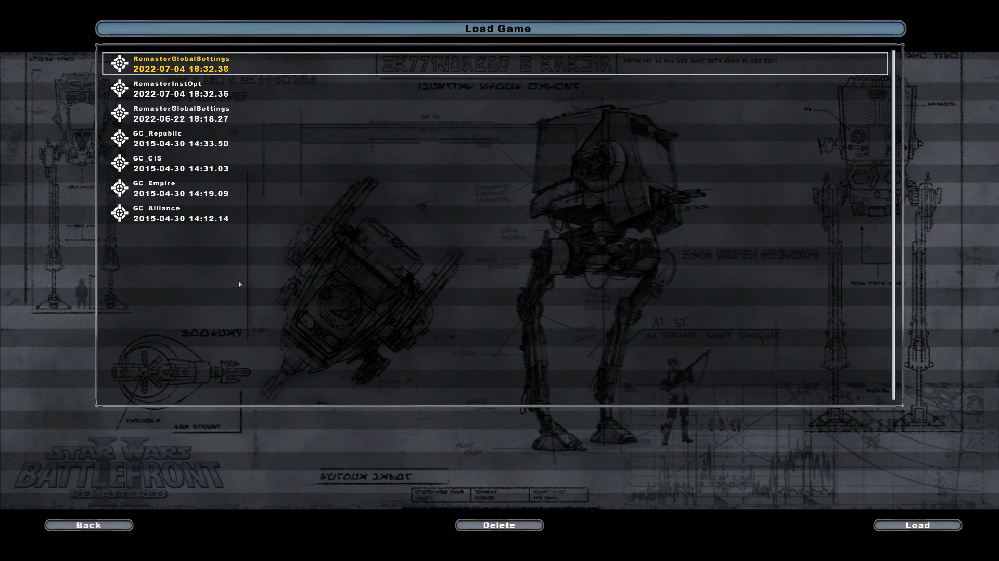This screenshot has height=561, width=999.
Task: Click the timestamp 2015-04-30 14:12.14
Action: coord(181,219)
